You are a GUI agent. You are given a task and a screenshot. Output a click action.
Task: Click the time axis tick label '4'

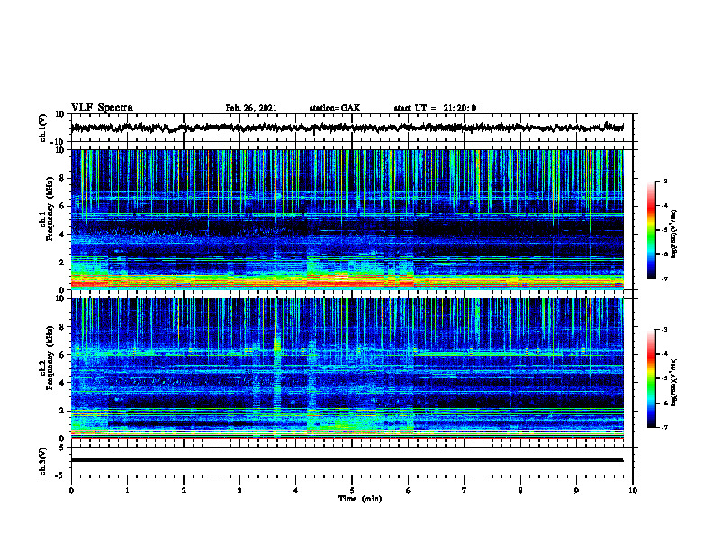point(295,491)
